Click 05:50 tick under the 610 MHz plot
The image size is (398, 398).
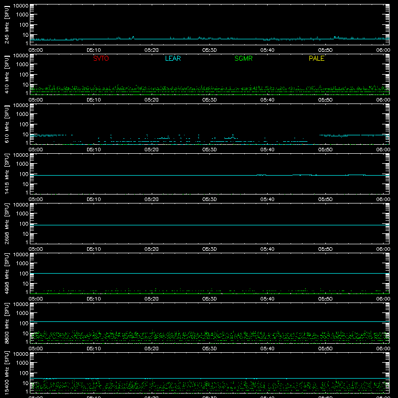click(x=325, y=150)
